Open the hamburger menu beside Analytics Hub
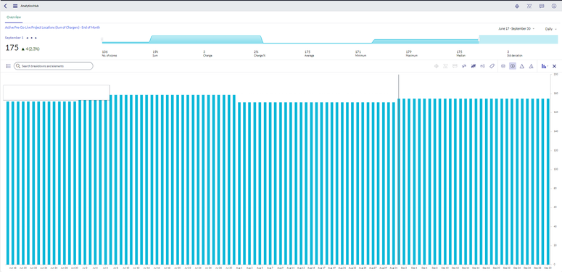The height and width of the screenshot is (272, 562). click(x=15, y=6)
